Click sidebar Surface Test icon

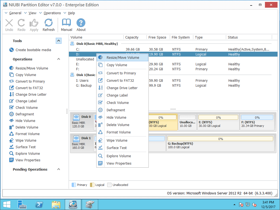tap(11, 147)
